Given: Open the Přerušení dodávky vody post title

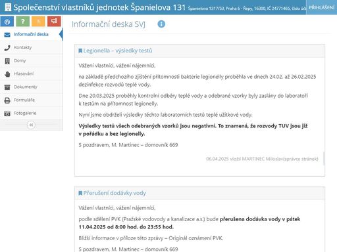Looking at the screenshot, I should pos(115,193).
